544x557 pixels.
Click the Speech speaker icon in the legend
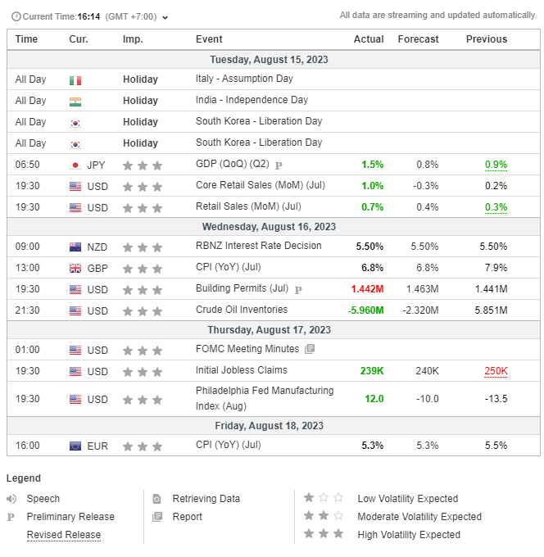coord(11,499)
